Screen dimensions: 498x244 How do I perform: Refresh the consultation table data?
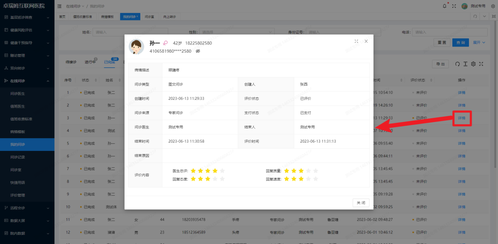click(x=457, y=64)
